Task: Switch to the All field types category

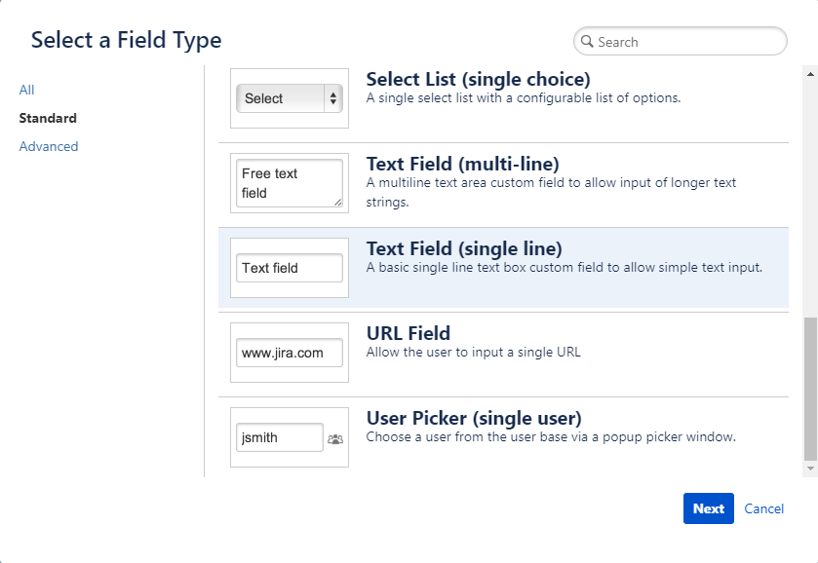Action: pos(26,90)
